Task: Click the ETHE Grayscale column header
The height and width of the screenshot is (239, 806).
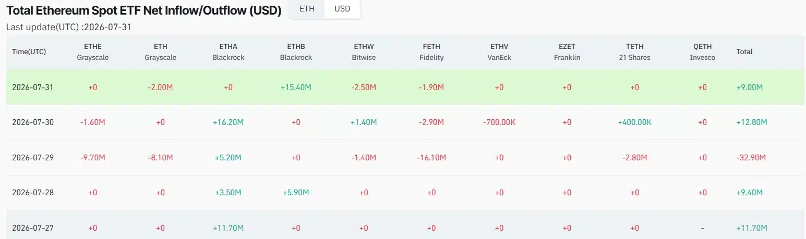Action: click(x=92, y=52)
